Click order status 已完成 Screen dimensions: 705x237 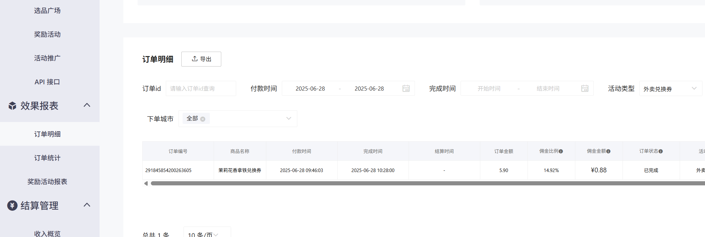pos(651,170)
